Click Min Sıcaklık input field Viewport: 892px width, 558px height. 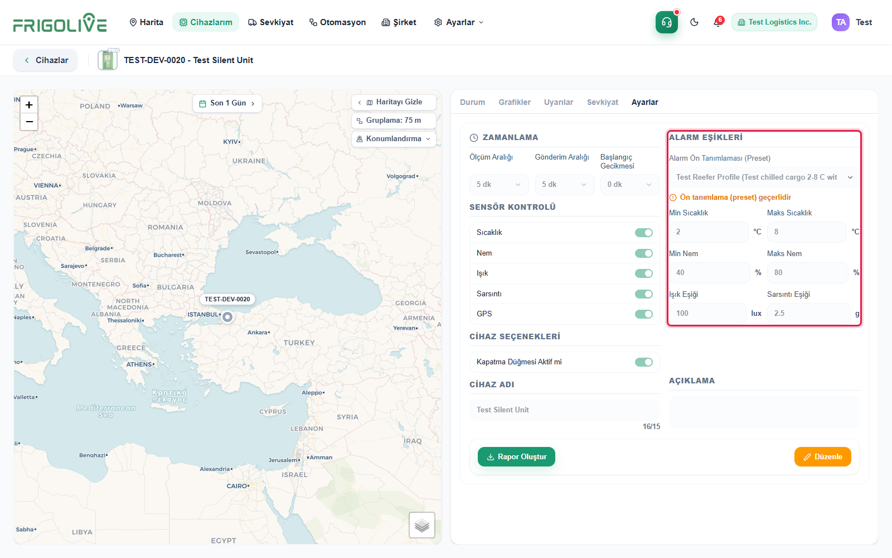tap(709, 232)
